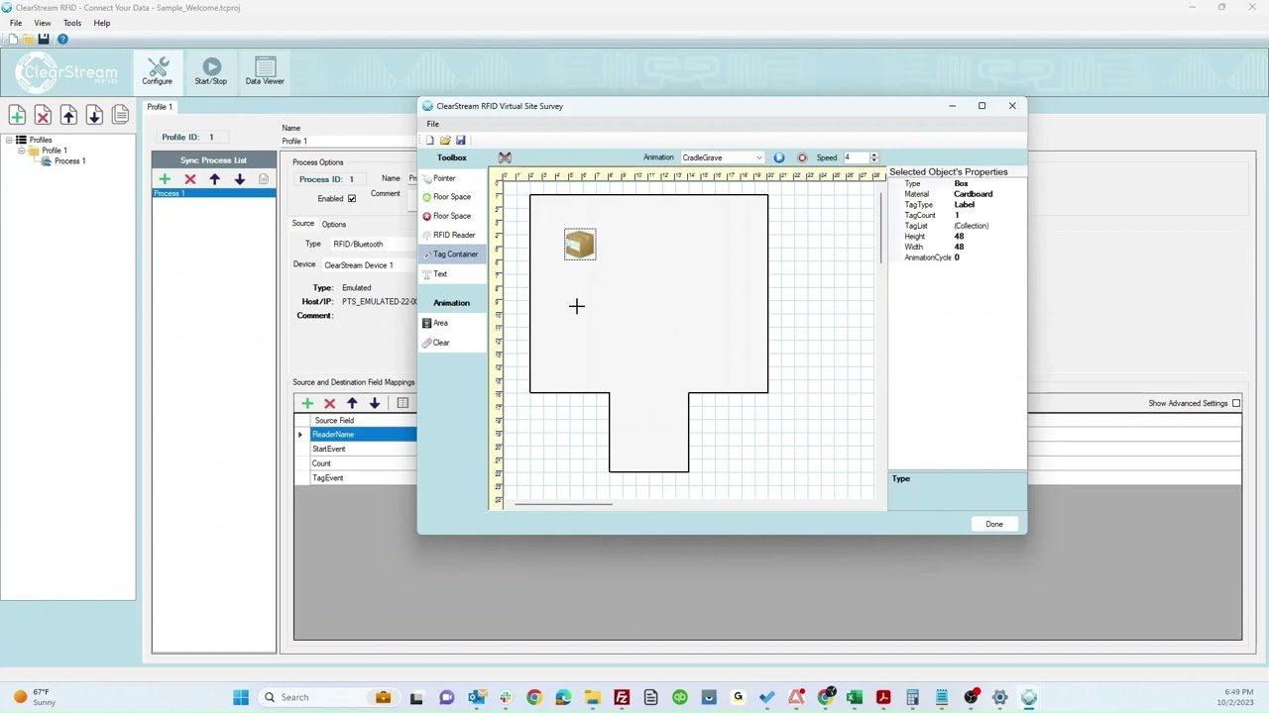Screen dimensions: 1269x713
Task: Move process down in Sync Process List
Action: (239, 179)
